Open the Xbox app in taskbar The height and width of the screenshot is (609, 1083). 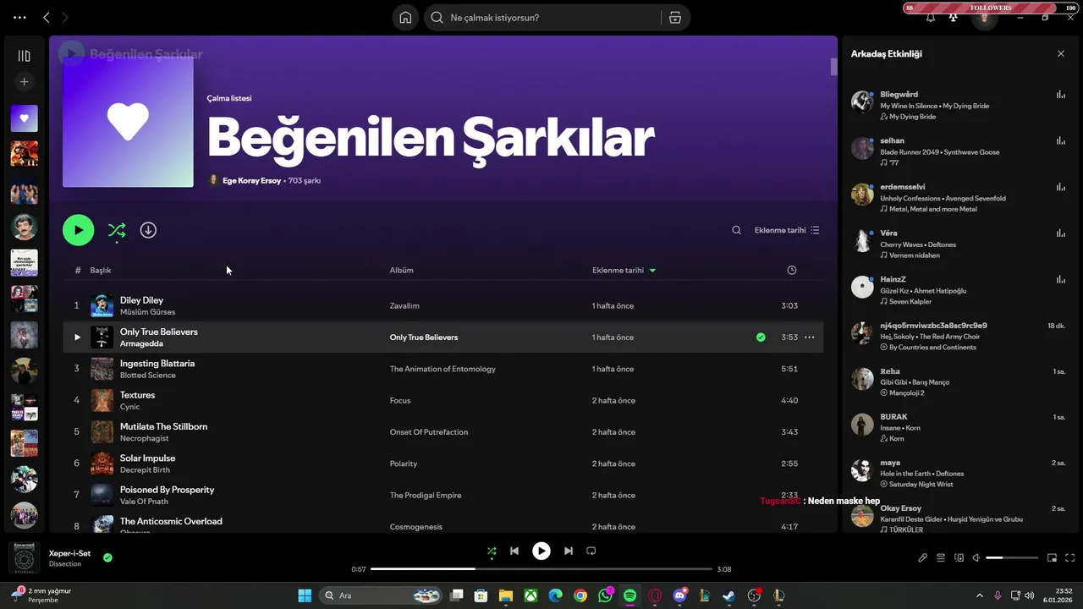531,595
